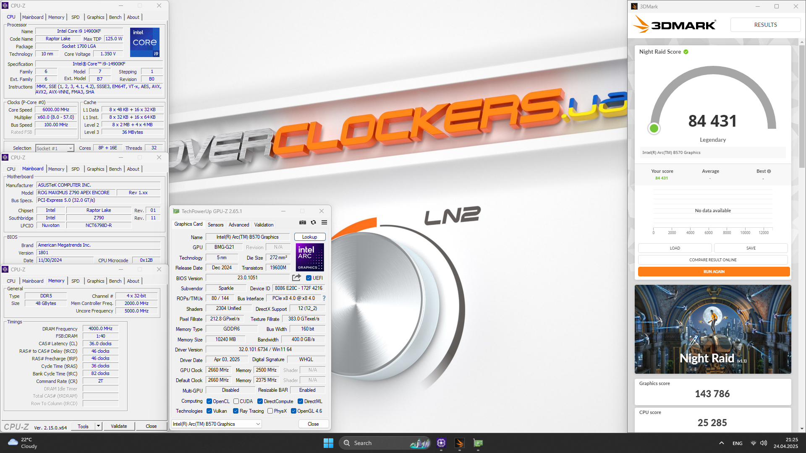Viewport: 806px width, 453px height.
Task: Open the Bench tab in top CPU-Z window
Action: (x=115, y=17)
